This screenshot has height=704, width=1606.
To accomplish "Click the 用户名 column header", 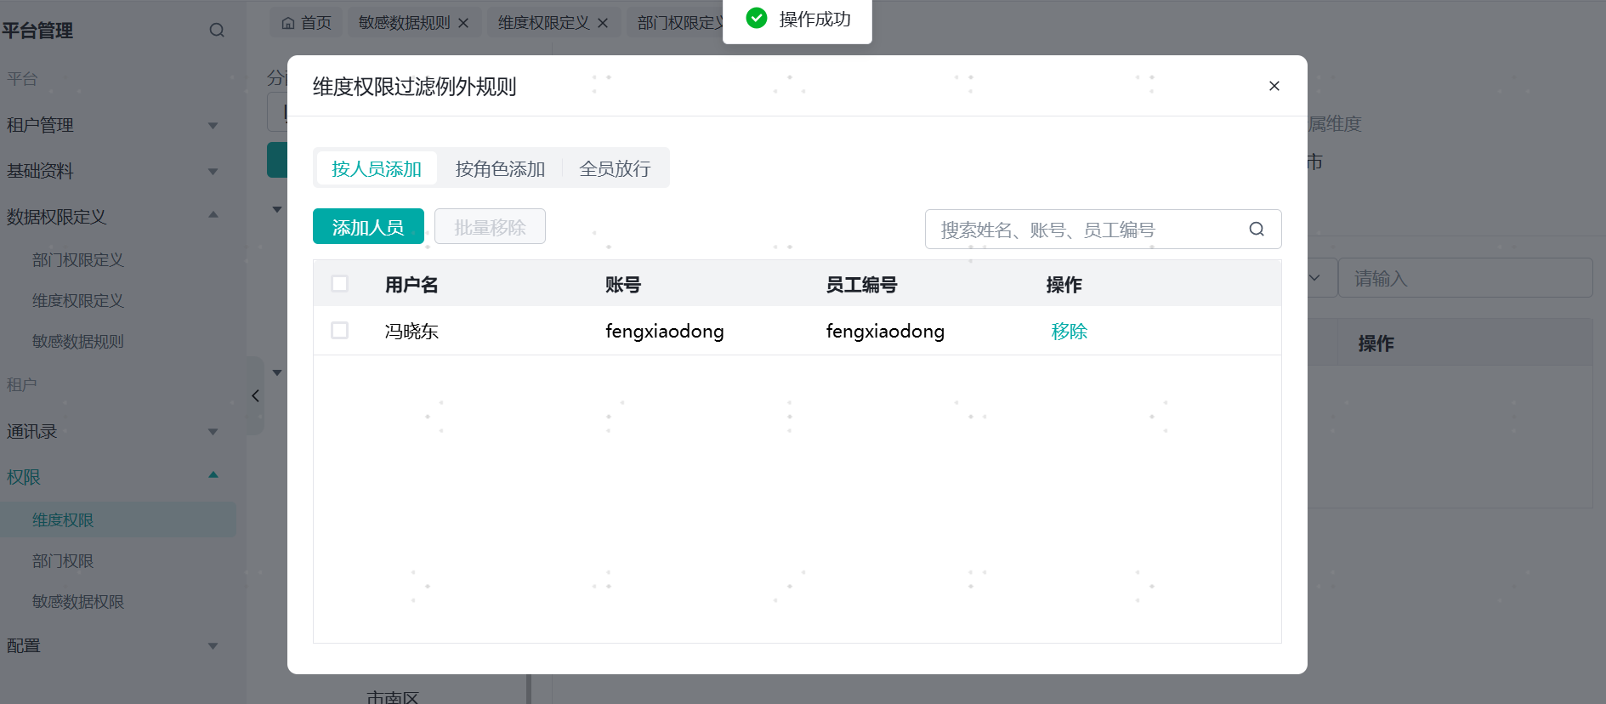I will click(411, 284).
